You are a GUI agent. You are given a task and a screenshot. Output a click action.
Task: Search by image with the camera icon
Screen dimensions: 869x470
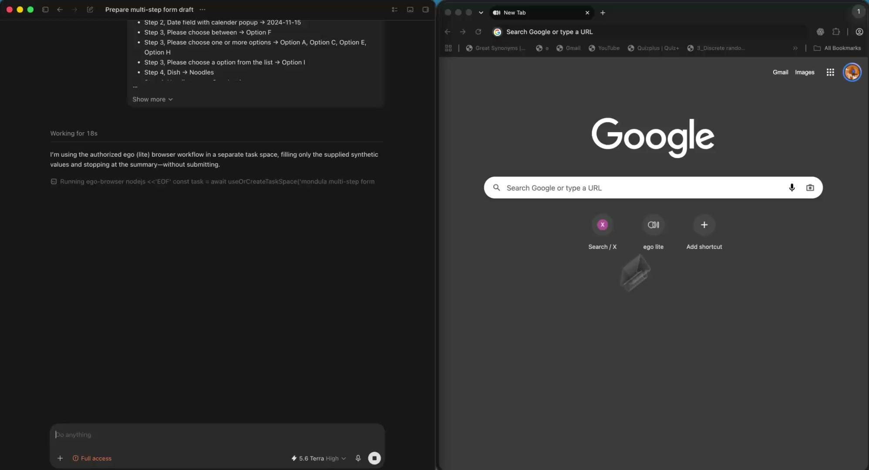click(810, 188)
